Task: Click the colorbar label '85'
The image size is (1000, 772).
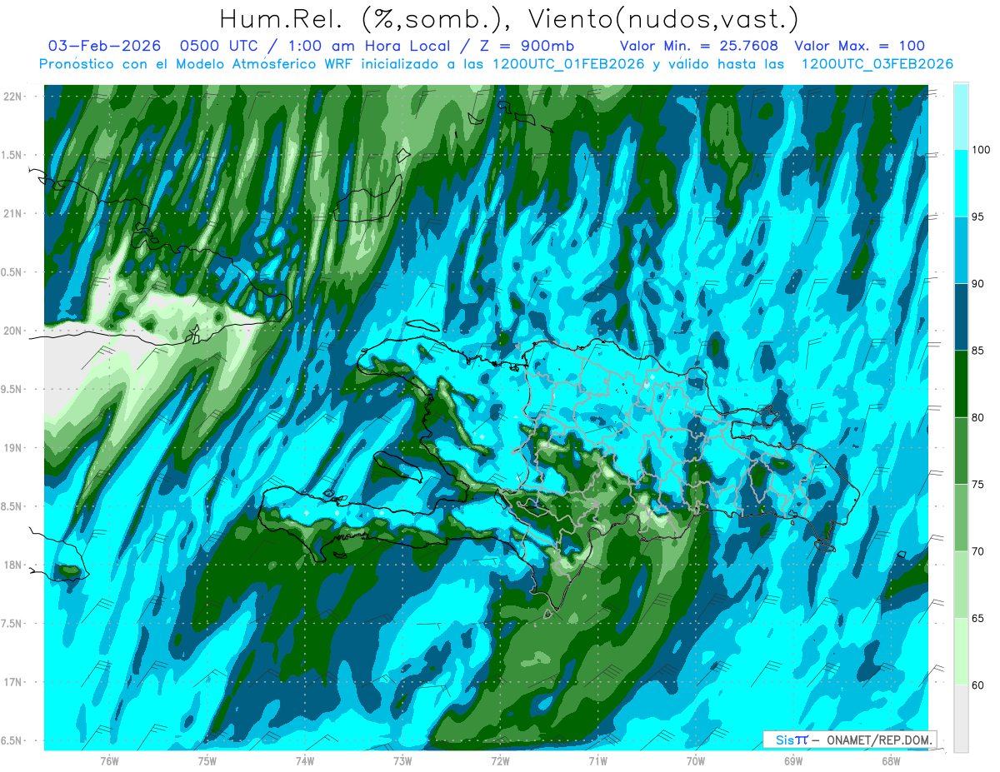Action: [x=979, y=351]
